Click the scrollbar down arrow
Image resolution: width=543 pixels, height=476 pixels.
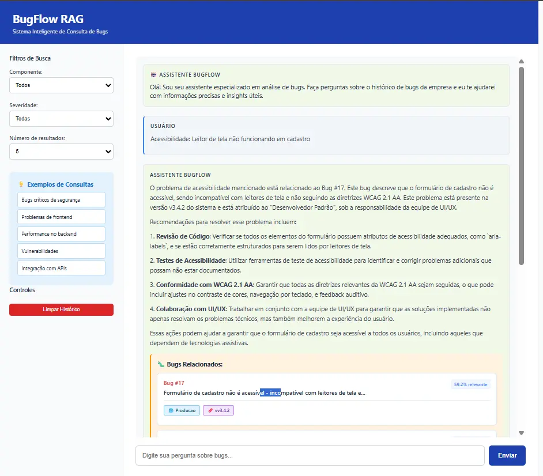point(521,432)
